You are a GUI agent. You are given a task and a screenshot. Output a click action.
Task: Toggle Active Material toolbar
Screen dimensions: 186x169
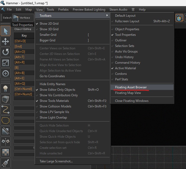142,68
